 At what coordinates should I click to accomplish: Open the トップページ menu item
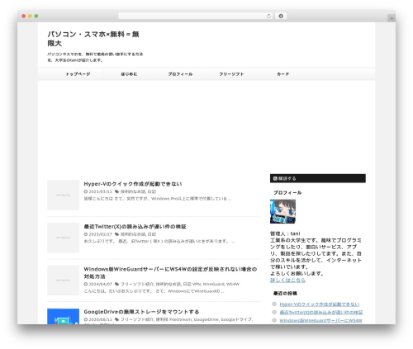tap(78, 74)
